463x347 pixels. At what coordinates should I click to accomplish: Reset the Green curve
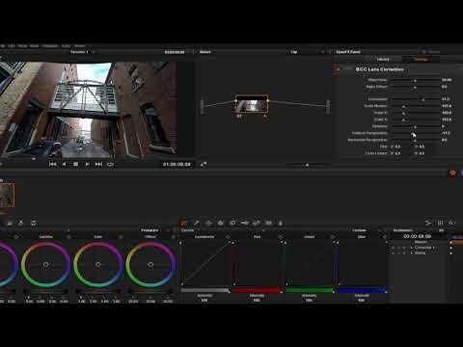tap(333, 237)
